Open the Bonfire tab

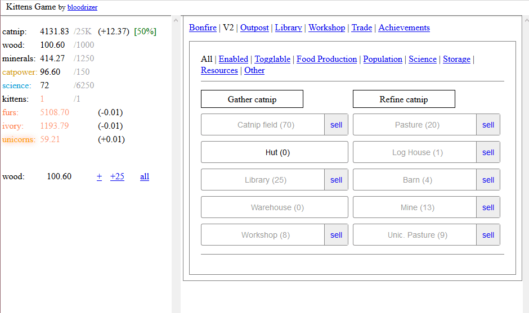click(203, 28)
